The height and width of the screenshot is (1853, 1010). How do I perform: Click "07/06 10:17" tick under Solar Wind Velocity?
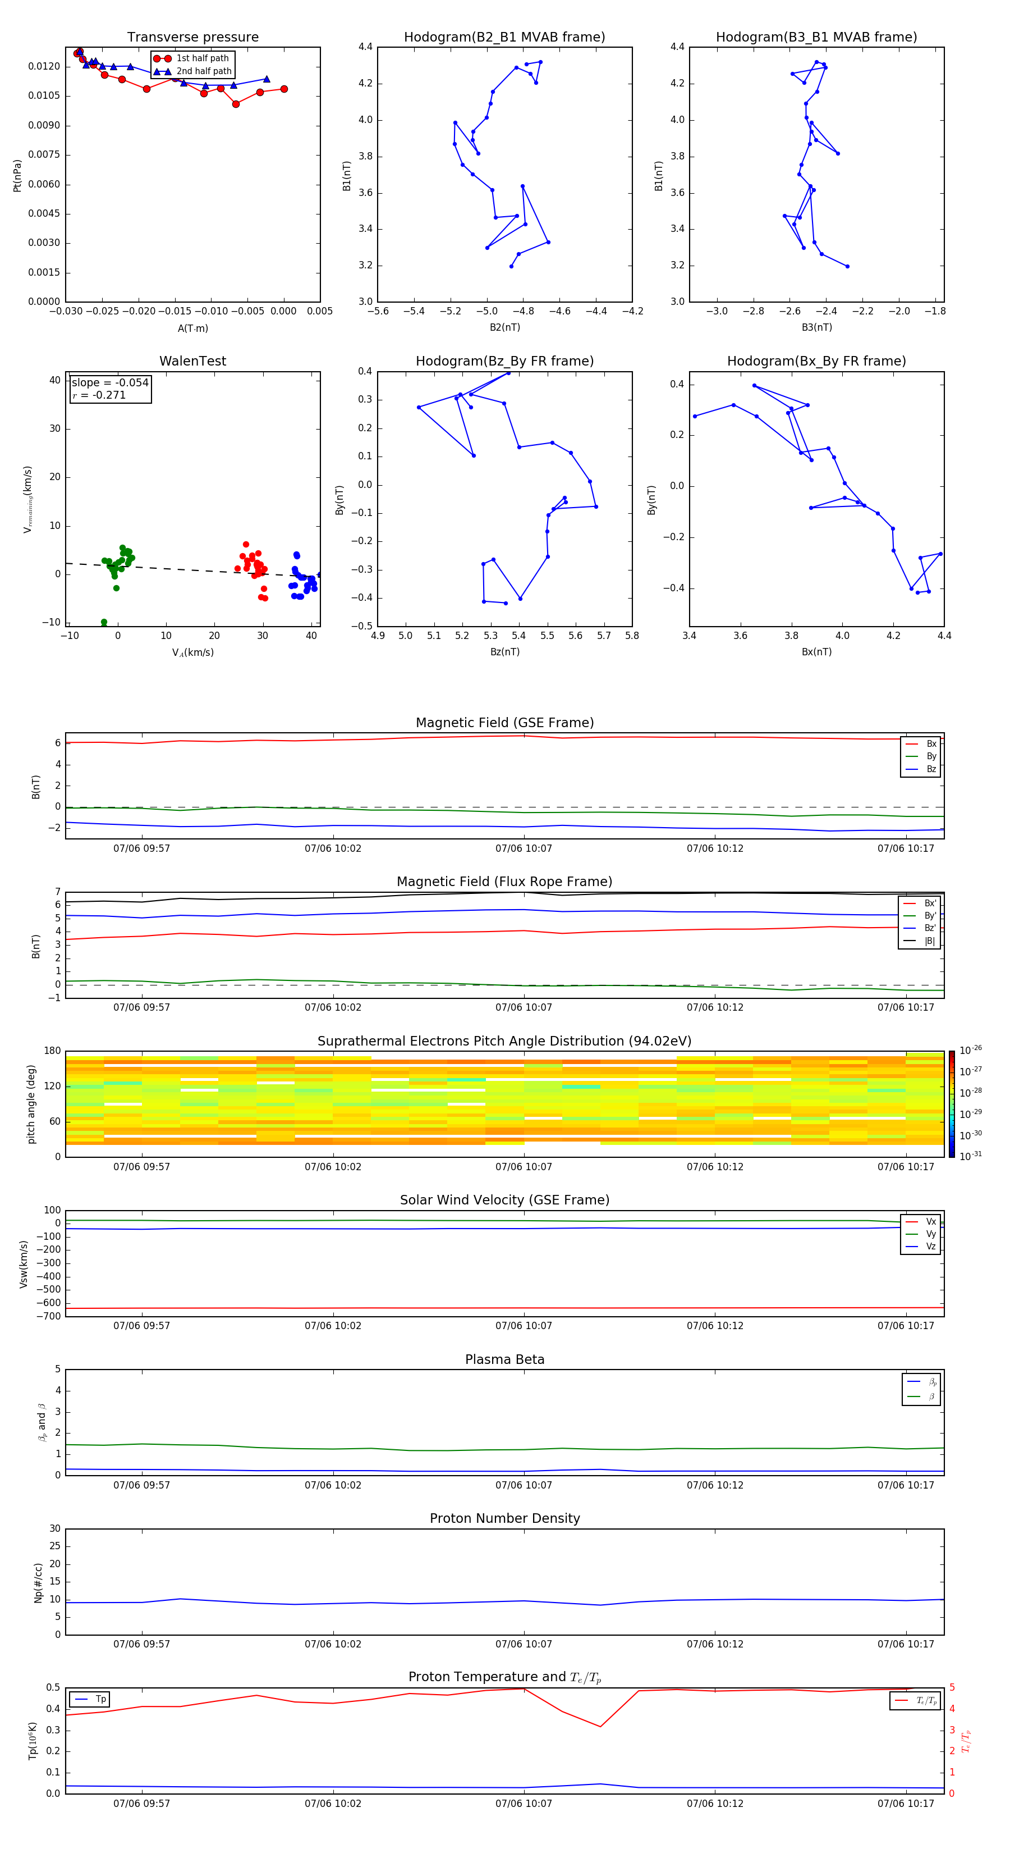coord(906,1326)
